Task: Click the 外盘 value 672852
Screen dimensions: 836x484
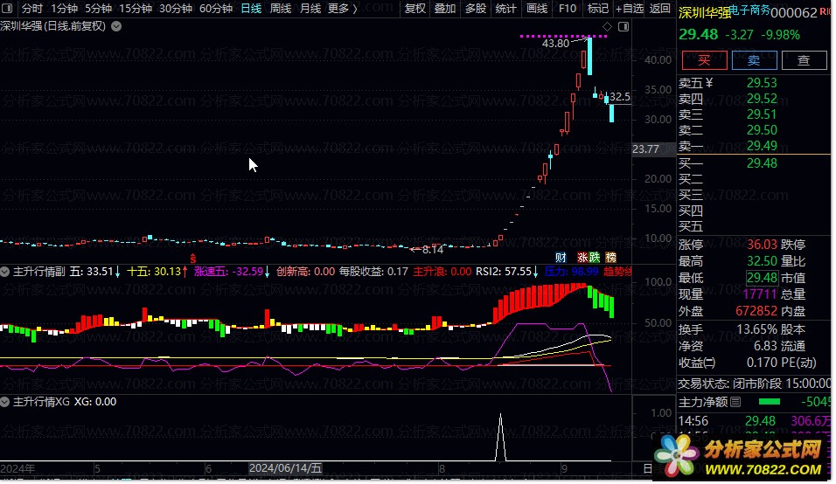Action: pyautogui.click(x=756, y=311)
